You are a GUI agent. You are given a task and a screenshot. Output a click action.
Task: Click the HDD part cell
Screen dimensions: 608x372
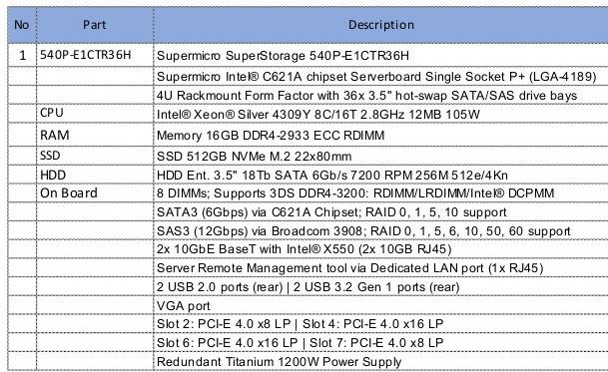pyautogui.click(x=95, y=175)
